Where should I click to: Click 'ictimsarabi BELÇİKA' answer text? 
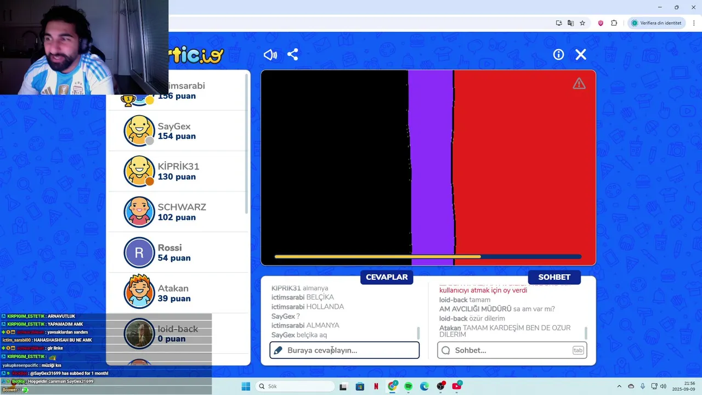(x=303, y=297)
